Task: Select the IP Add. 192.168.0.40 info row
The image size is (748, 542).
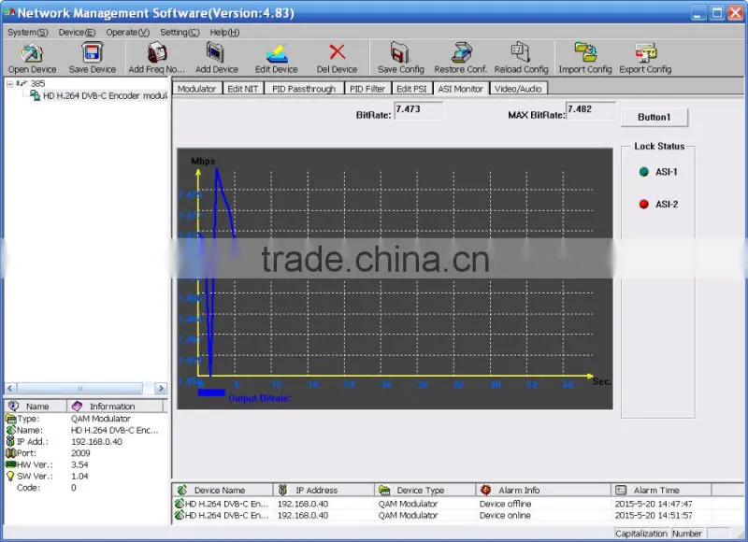Action: 86,441
